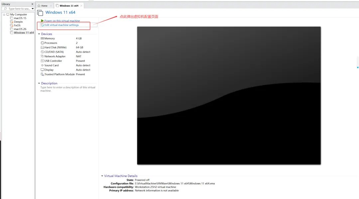The height and width of the screenshot is (199, 359).
Task: Click the Hard Disk (NVMe) icon
Action: coord(42,48)
